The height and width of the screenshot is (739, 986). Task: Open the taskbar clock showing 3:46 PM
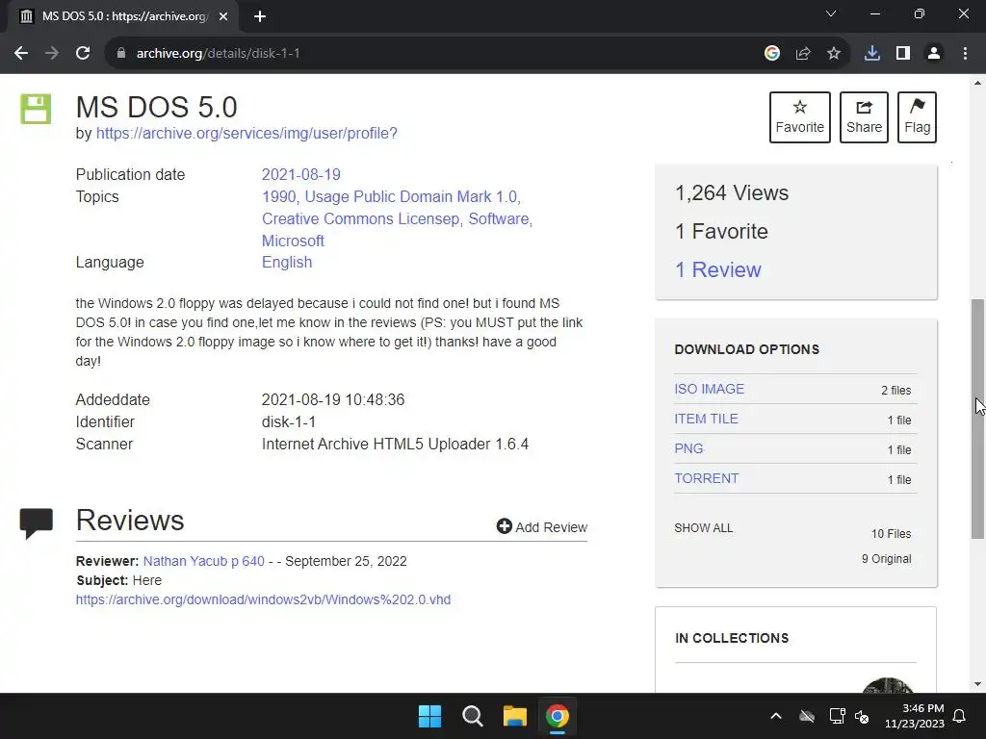(x=915, y=716)
